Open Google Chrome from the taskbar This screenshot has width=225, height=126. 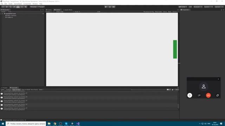(x=55, y=124)
